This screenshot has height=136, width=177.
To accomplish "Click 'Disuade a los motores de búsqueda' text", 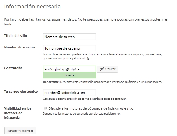I will point(91,108).
